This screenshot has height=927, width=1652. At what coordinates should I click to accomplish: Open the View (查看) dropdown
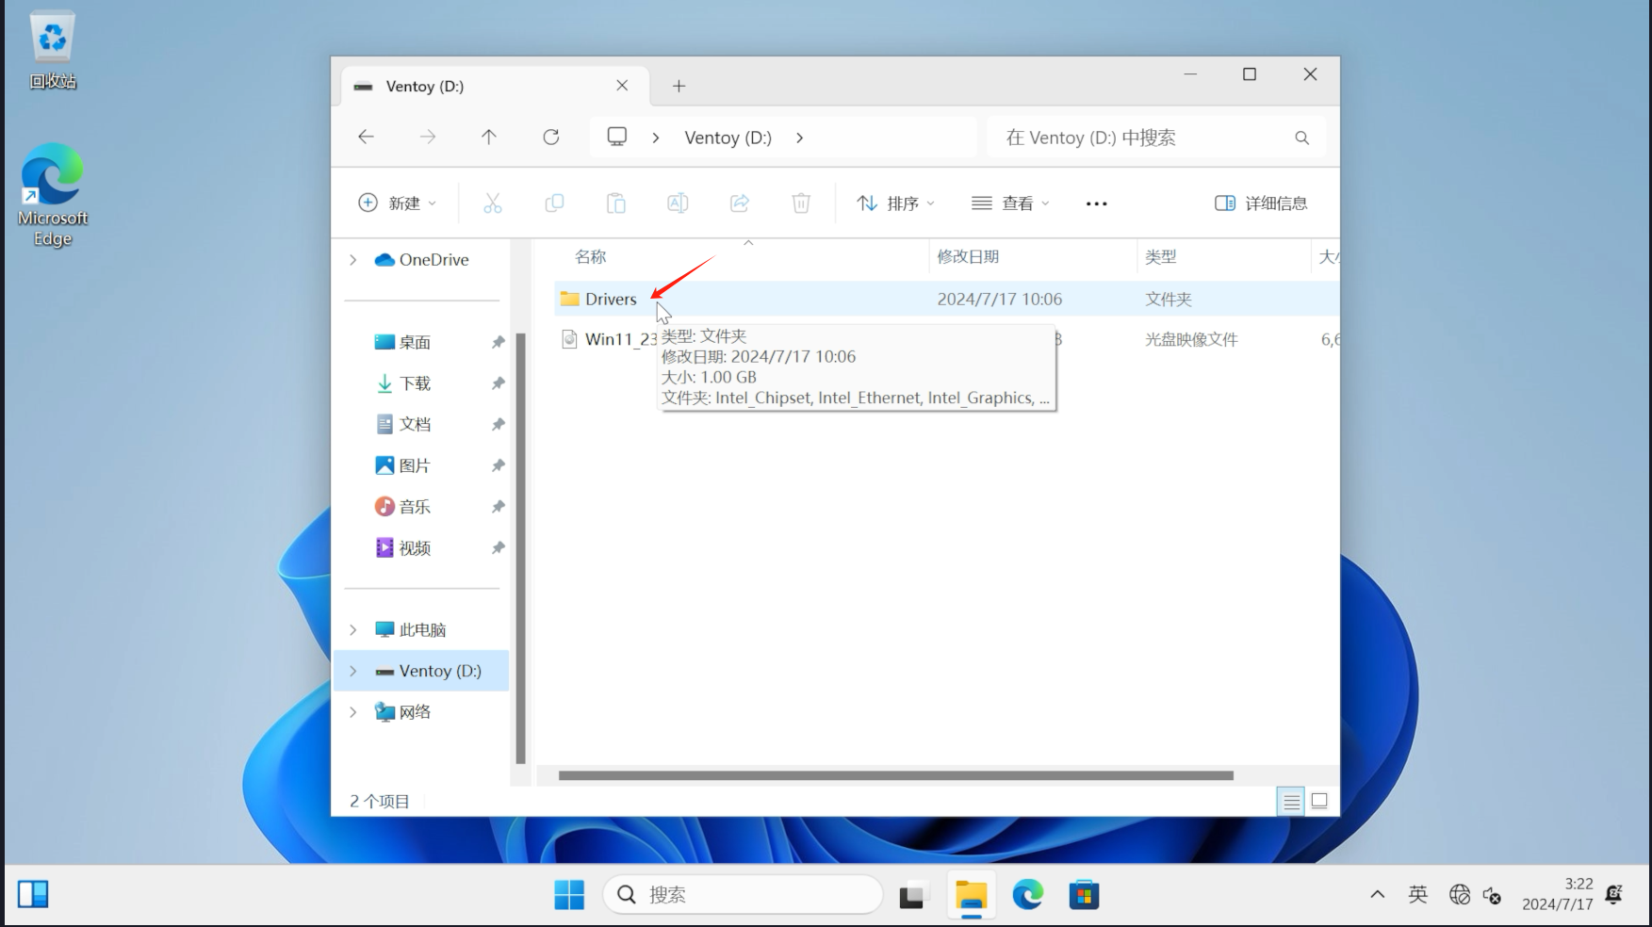1010,203
